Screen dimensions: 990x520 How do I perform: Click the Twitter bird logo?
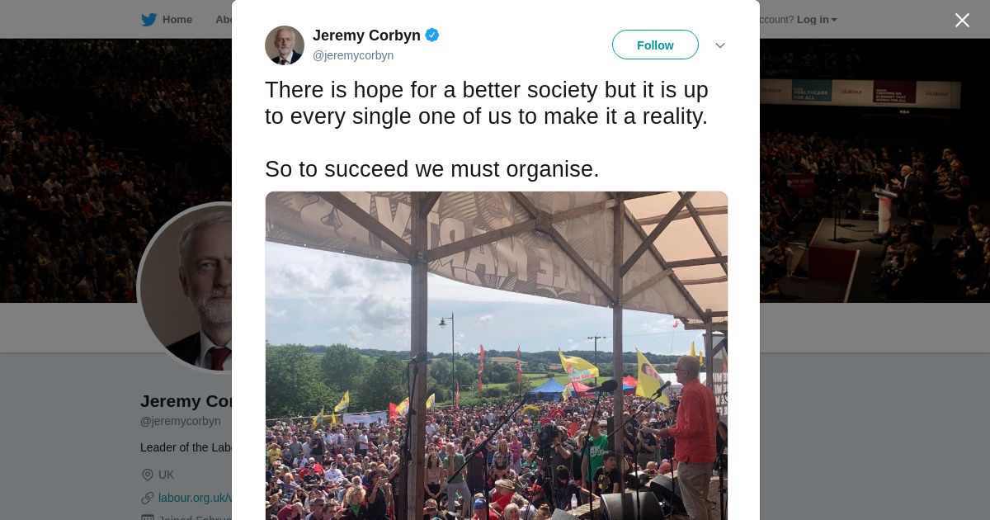(148, 20)
